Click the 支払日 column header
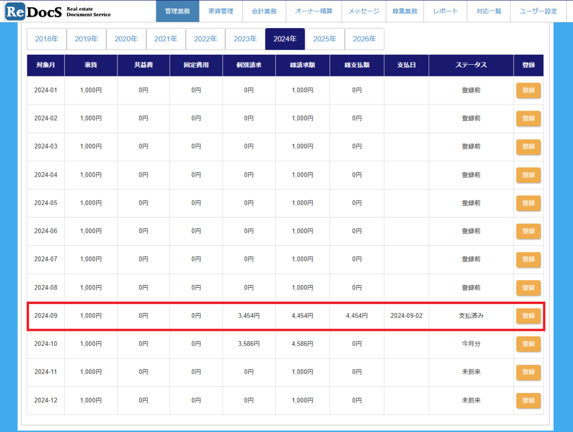 click(406, 65)
